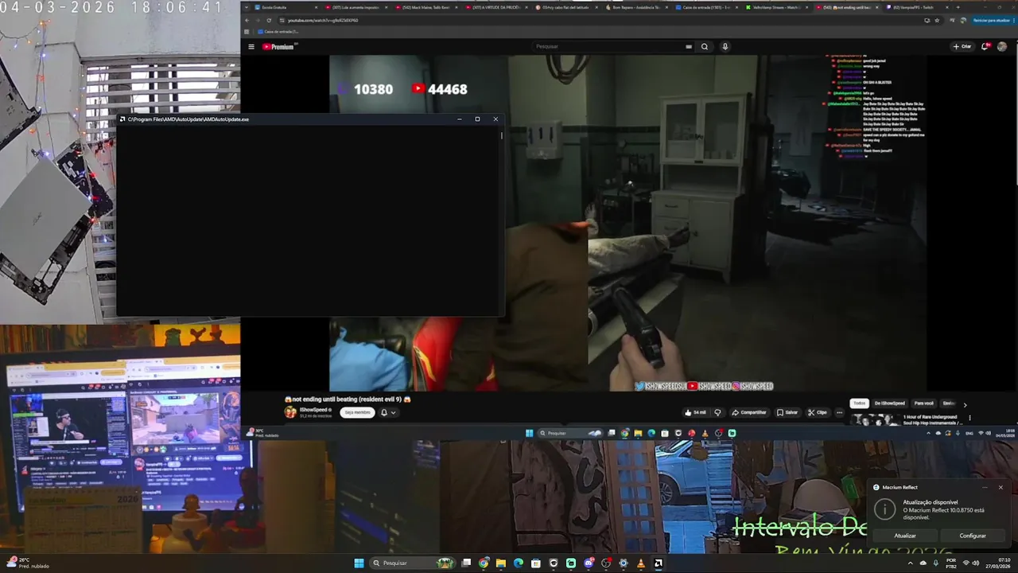This screenshot has width=1018, height=573.
Task: Open the YouTube guide hamburger menu
Action: [251, 47]
